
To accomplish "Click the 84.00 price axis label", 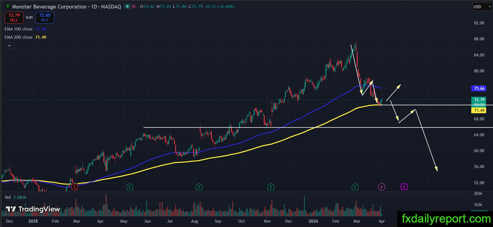I will click(479, 55).
